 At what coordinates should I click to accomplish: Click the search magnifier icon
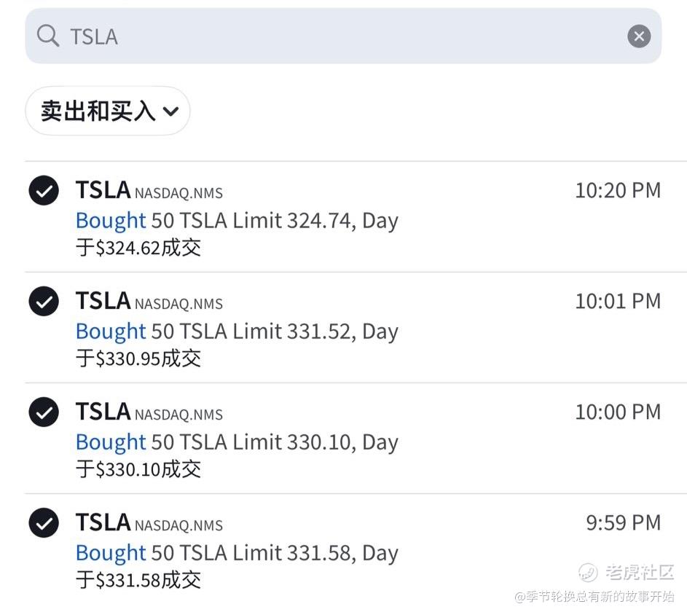click(x=48, y=36)
